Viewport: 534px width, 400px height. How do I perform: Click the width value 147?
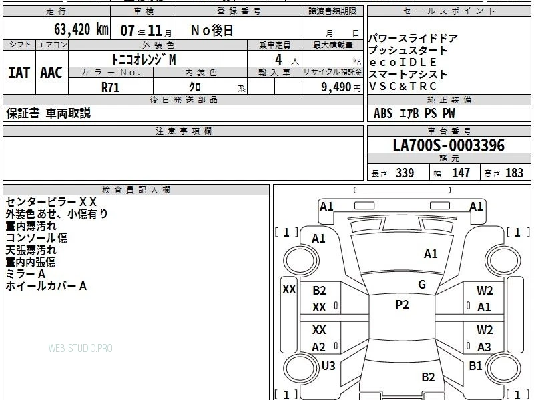click(x=461, y=173)
